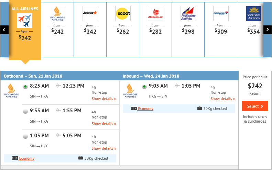The width and height of the screenshot is (272, 170).
Task: Click the inbound Singapore Airlines logo
Action: [130, 91]
